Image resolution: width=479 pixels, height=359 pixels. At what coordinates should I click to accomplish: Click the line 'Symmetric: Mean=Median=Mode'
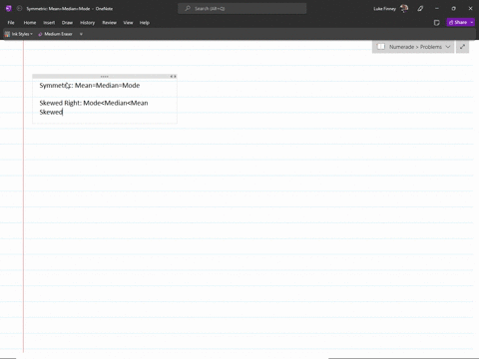coord(90,86)
